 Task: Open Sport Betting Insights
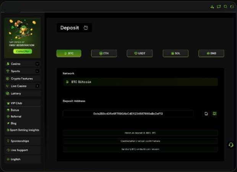24,130
